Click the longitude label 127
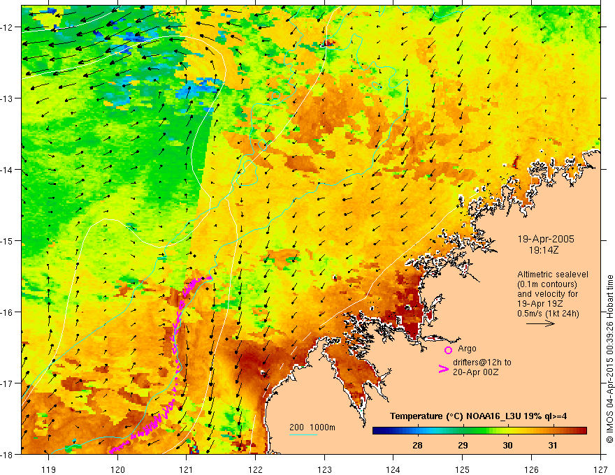Screen dimensions: 615x475 [600, 469]
